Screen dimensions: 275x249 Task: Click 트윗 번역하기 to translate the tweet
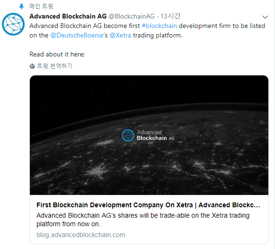[x=55, y=66]
